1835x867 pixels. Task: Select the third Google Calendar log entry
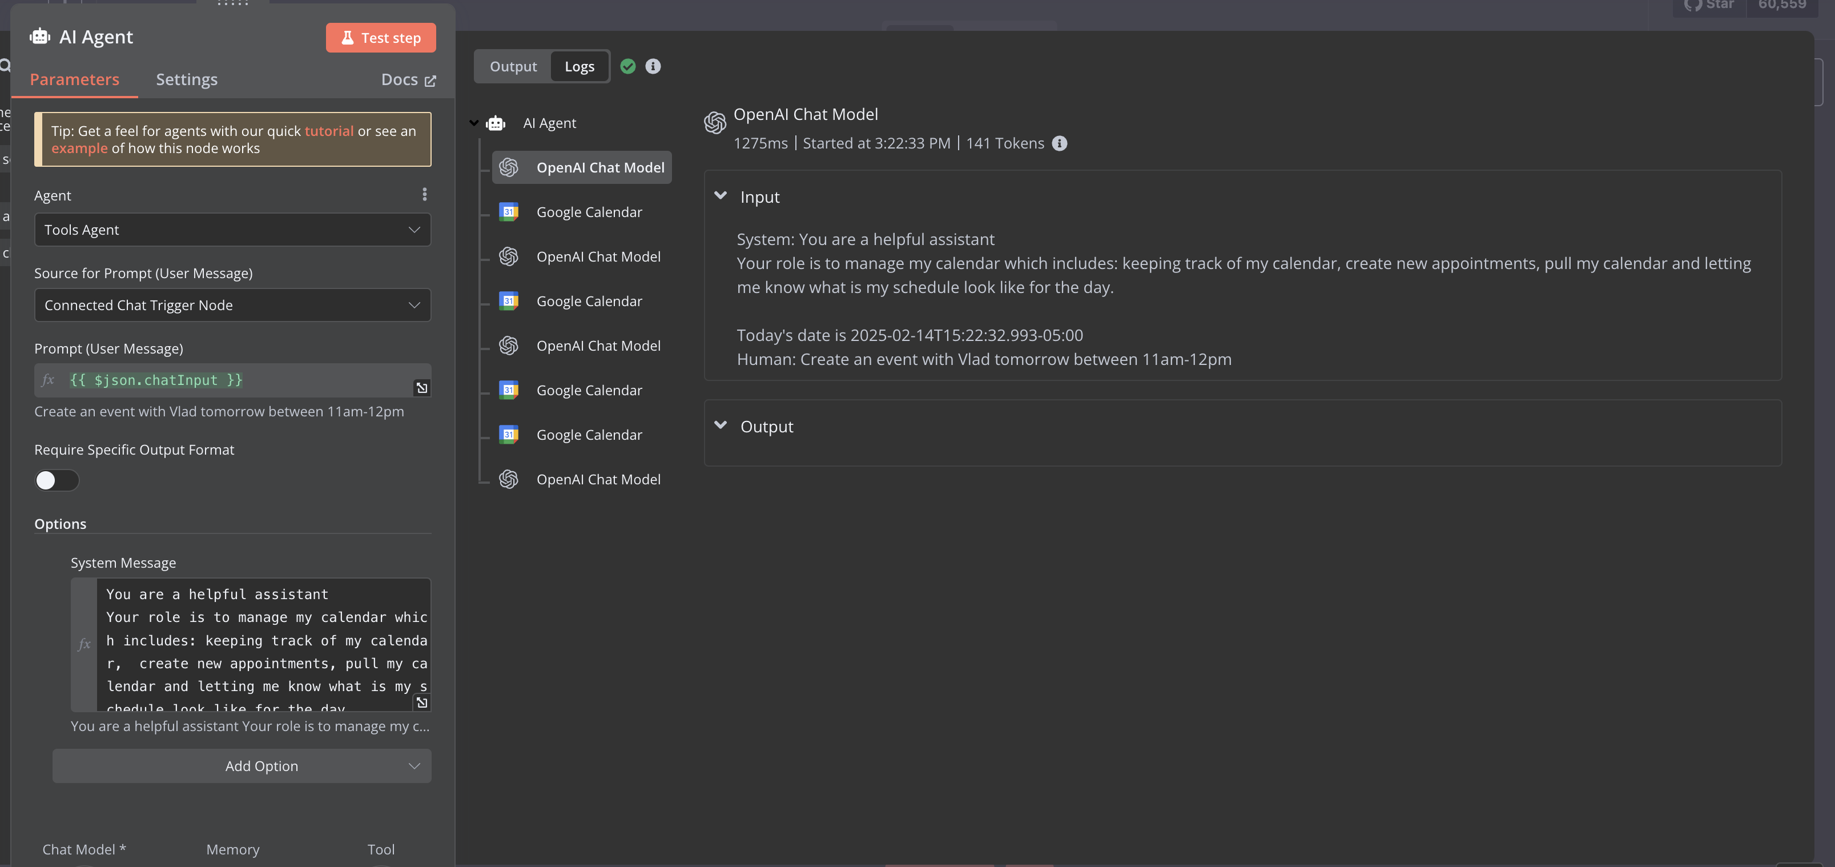[581, 391]
